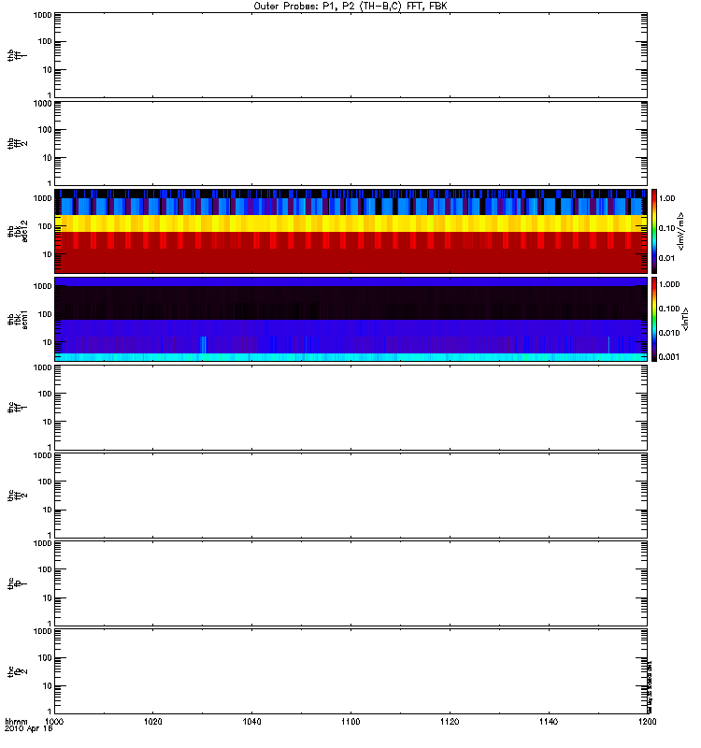This screenshot has height=748, width=701.
Task: Click the "hhmm" axis unit label
Action: coord(16,722)
